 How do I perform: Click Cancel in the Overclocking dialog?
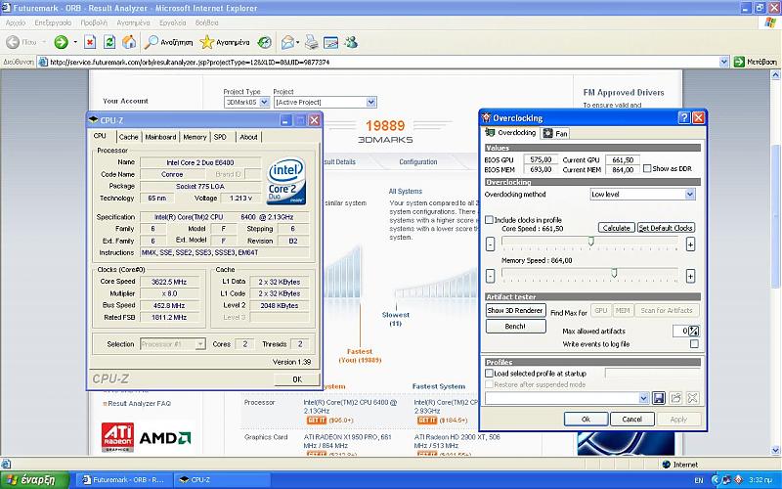tap(631, 420)
